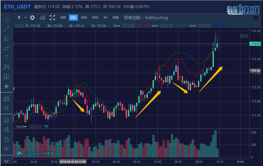Select the trend line drawing tool
Viewport: 263px width, 166px height.
coord(7,29)
